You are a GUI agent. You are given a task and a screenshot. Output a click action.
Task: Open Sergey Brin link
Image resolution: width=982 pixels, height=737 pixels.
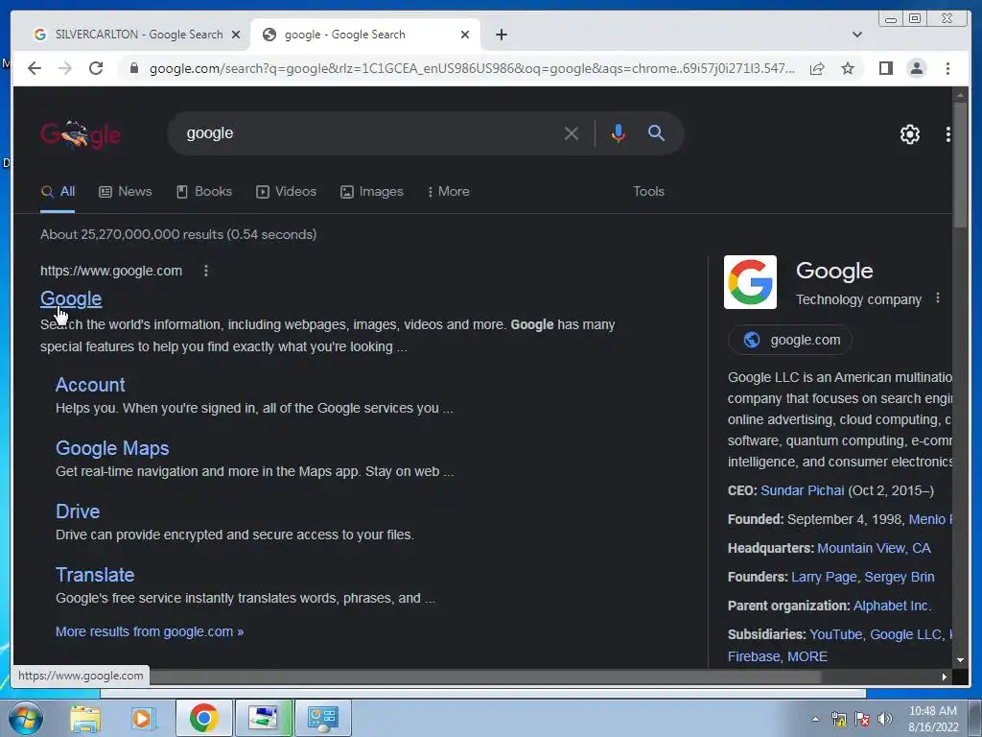click(900, 577)
